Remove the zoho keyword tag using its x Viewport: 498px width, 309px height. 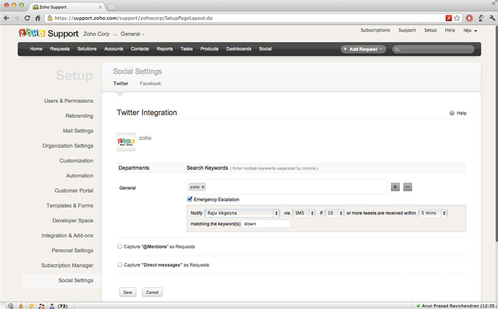(x=203, y=187)
